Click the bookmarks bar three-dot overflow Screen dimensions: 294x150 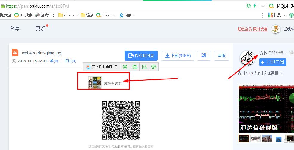(263, 15)
